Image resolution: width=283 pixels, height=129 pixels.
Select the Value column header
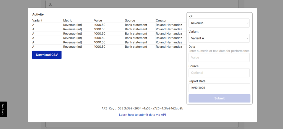[98, 20]
